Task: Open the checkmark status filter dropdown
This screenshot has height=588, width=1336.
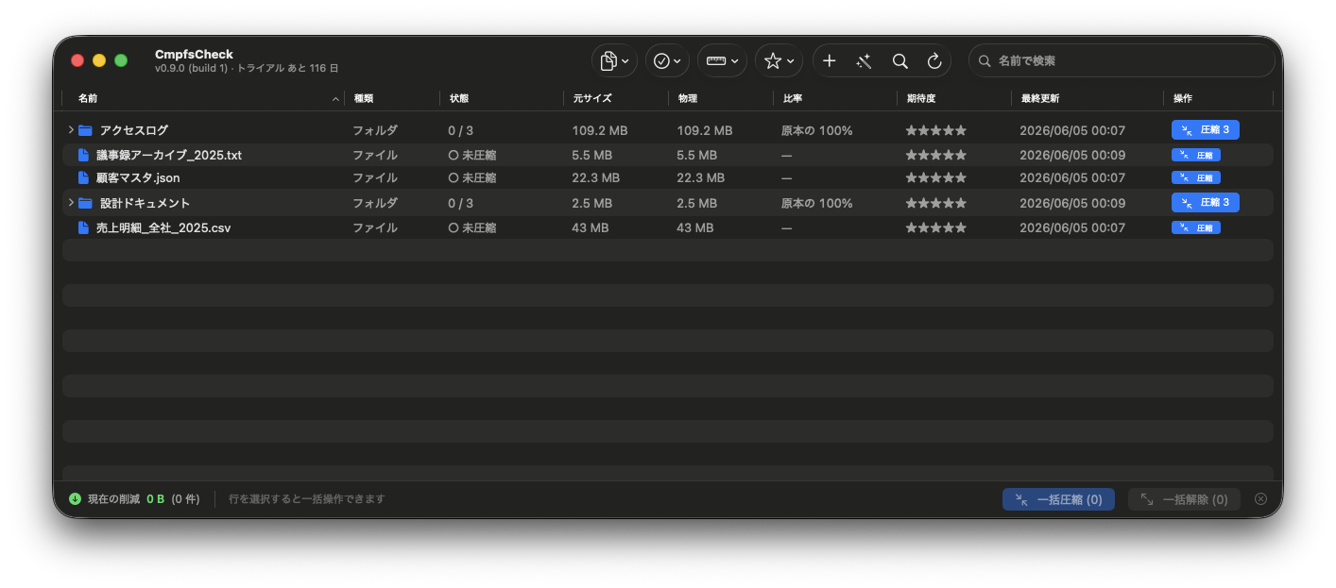Action: coord(667,60)
